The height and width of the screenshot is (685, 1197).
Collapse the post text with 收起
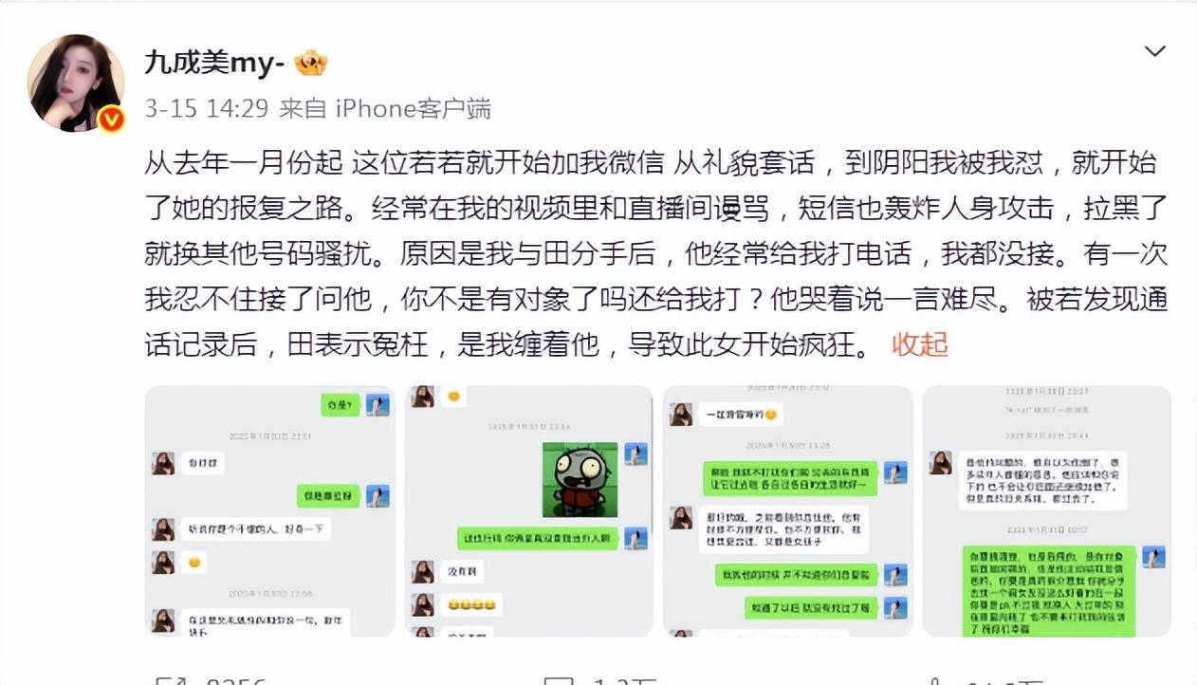920,343
